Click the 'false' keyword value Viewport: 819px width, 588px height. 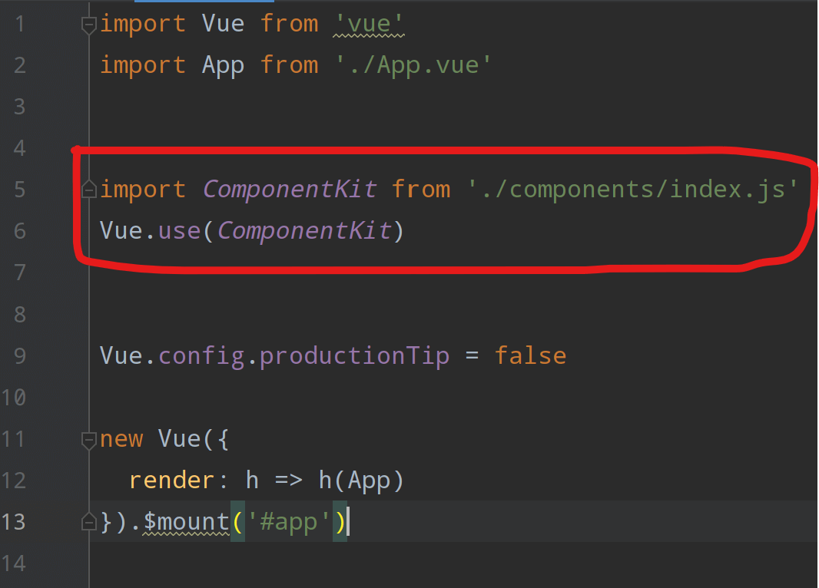[x=530, y=356]
